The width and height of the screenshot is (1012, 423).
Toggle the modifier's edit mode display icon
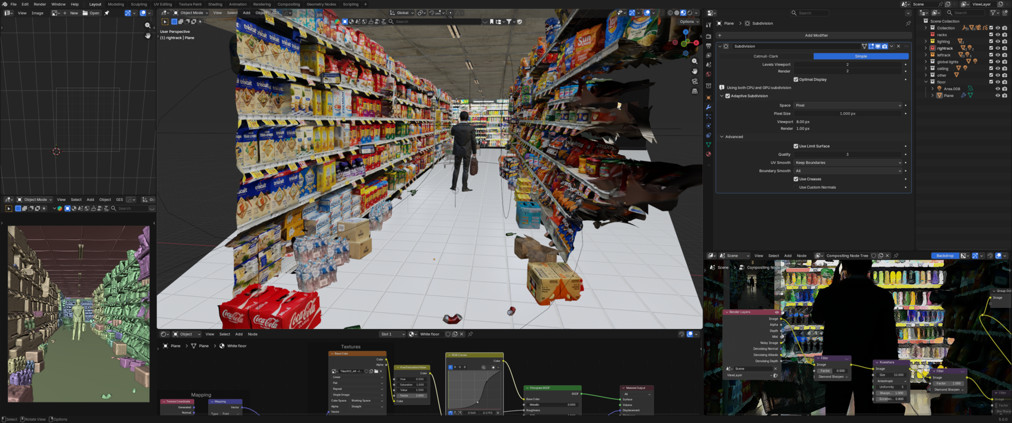[x=871, y=46]
